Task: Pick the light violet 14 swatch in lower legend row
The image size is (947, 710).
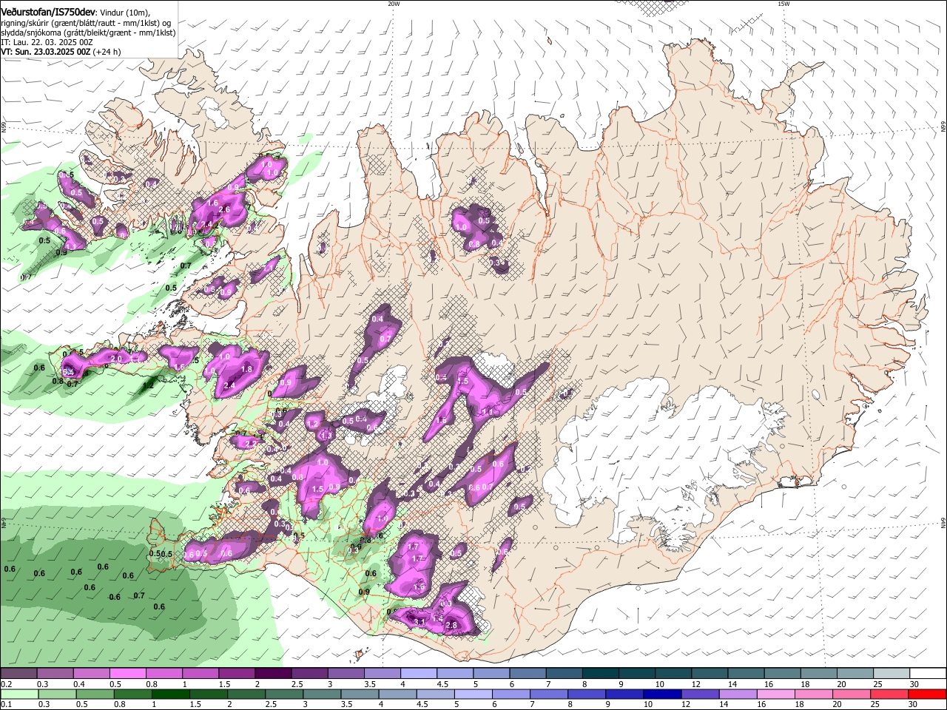Action: [737, 694]
